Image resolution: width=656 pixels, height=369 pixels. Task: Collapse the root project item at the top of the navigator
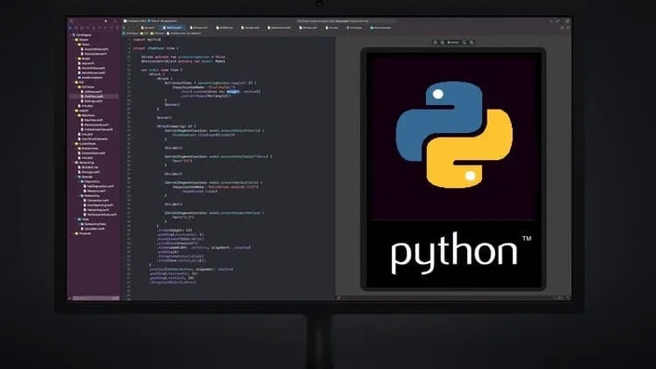[x=71, y=34]
